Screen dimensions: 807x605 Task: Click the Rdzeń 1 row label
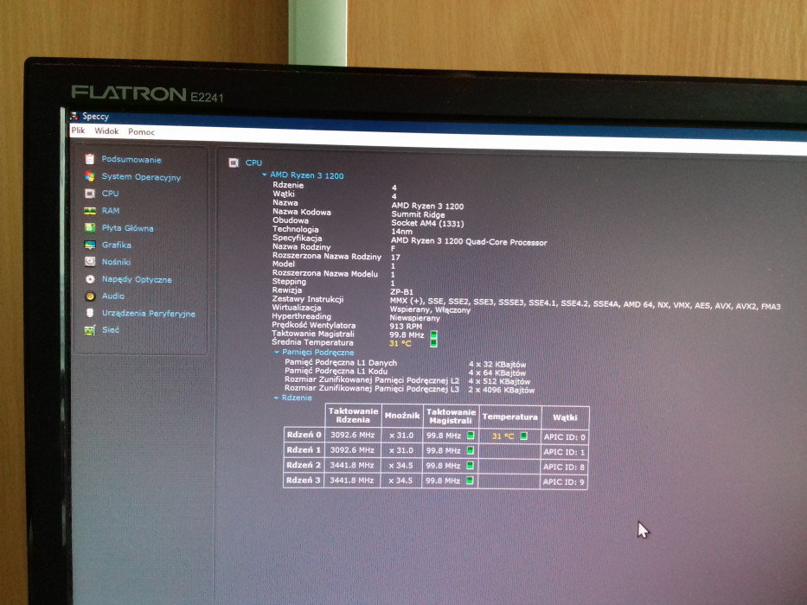[x=304, y=449]
